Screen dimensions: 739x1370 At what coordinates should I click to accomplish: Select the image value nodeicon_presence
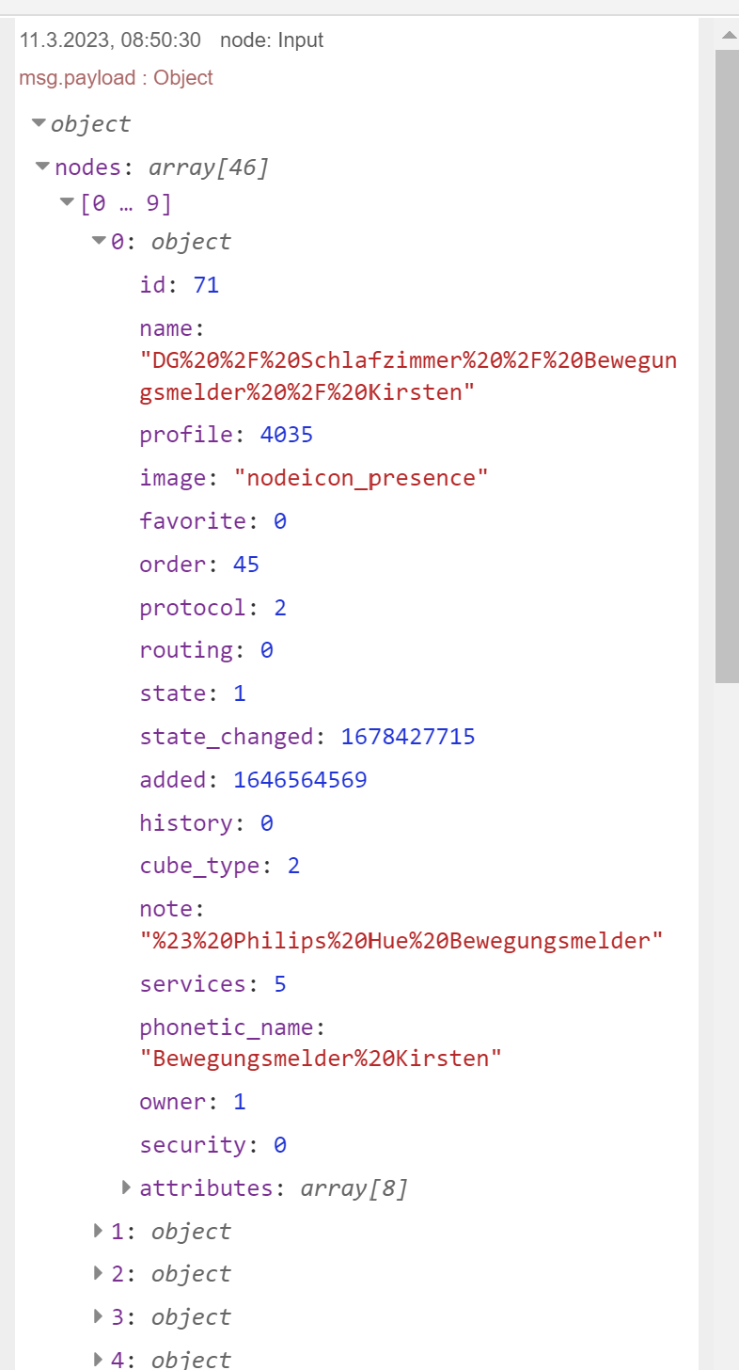[x=361, y=478]
